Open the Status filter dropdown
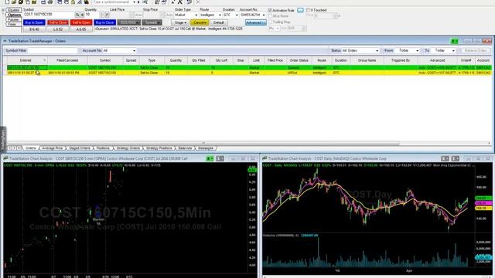Viewport: 495px width, 278px height. (x=377, y=50)
